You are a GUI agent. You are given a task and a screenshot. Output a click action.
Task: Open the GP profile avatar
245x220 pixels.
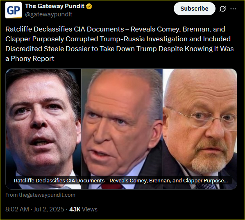click(x=14, y=10)
